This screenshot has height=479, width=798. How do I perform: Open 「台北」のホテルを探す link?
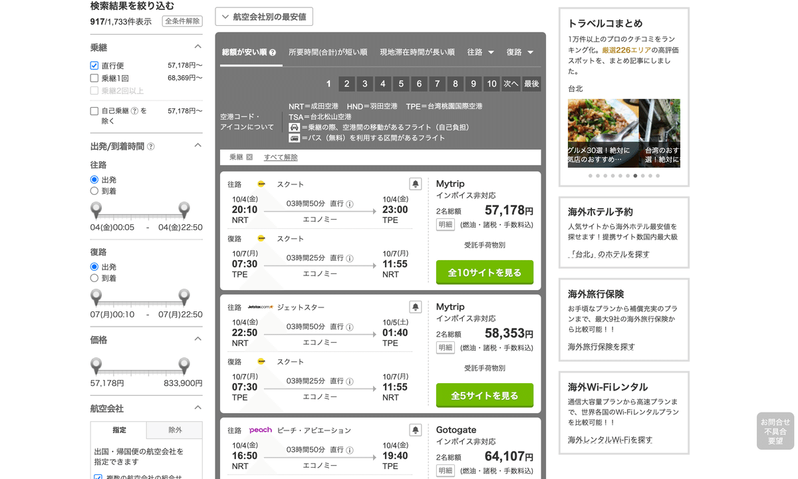coord(609,254)
